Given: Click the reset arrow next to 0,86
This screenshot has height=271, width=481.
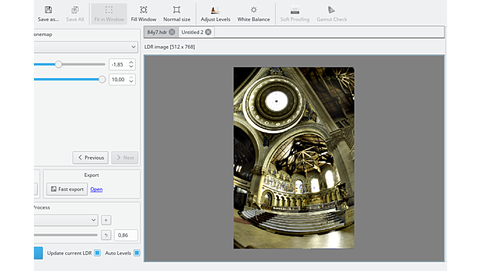Looking at the screenshot, I should [x=106, y=235].
